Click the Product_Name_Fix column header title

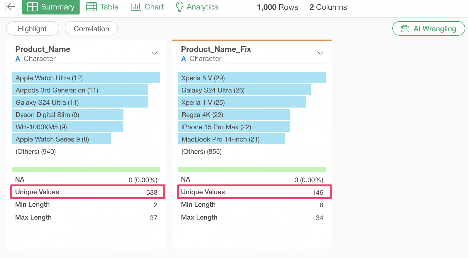coord(216,49)
